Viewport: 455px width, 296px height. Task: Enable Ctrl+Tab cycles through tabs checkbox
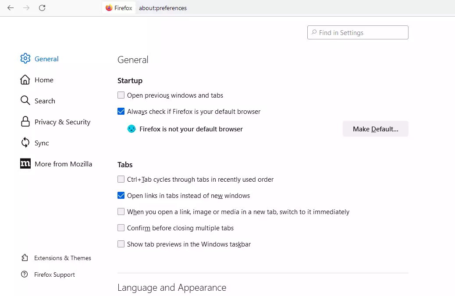[x=121, y=179]
